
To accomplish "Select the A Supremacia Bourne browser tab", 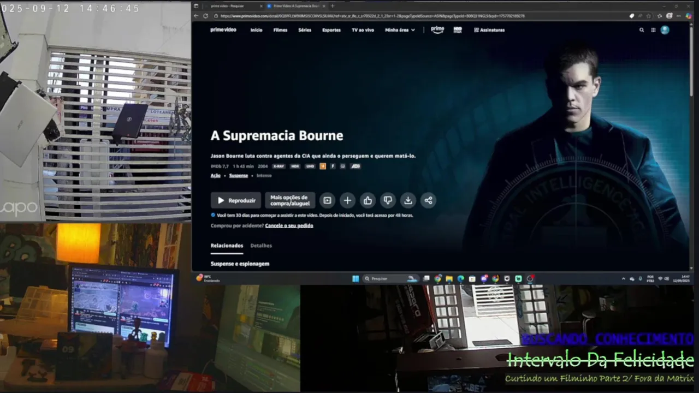I will (x=295, y=6).
